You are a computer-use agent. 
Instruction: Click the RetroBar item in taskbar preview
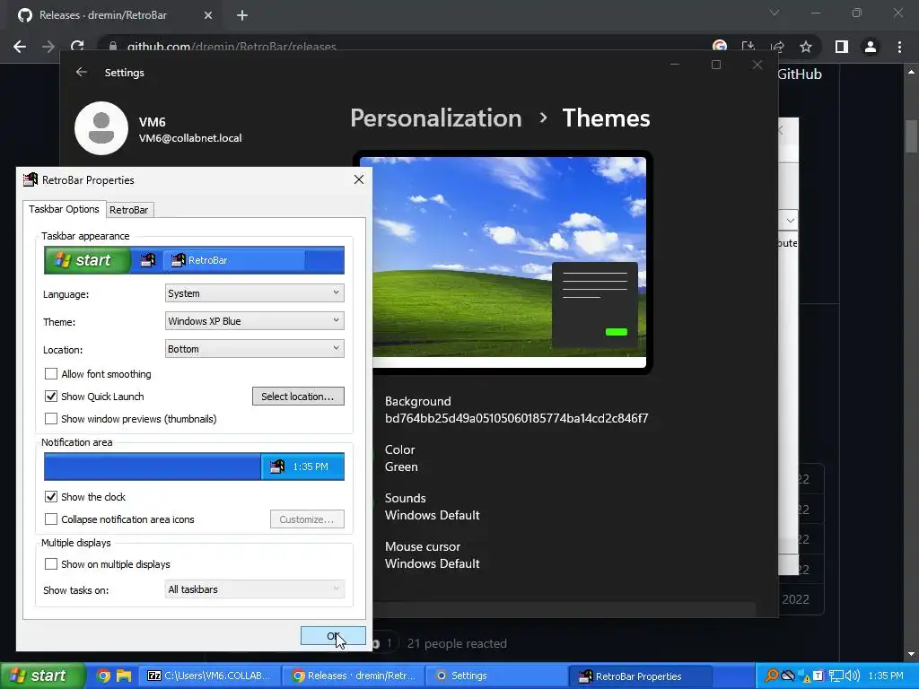pos(234,260)
